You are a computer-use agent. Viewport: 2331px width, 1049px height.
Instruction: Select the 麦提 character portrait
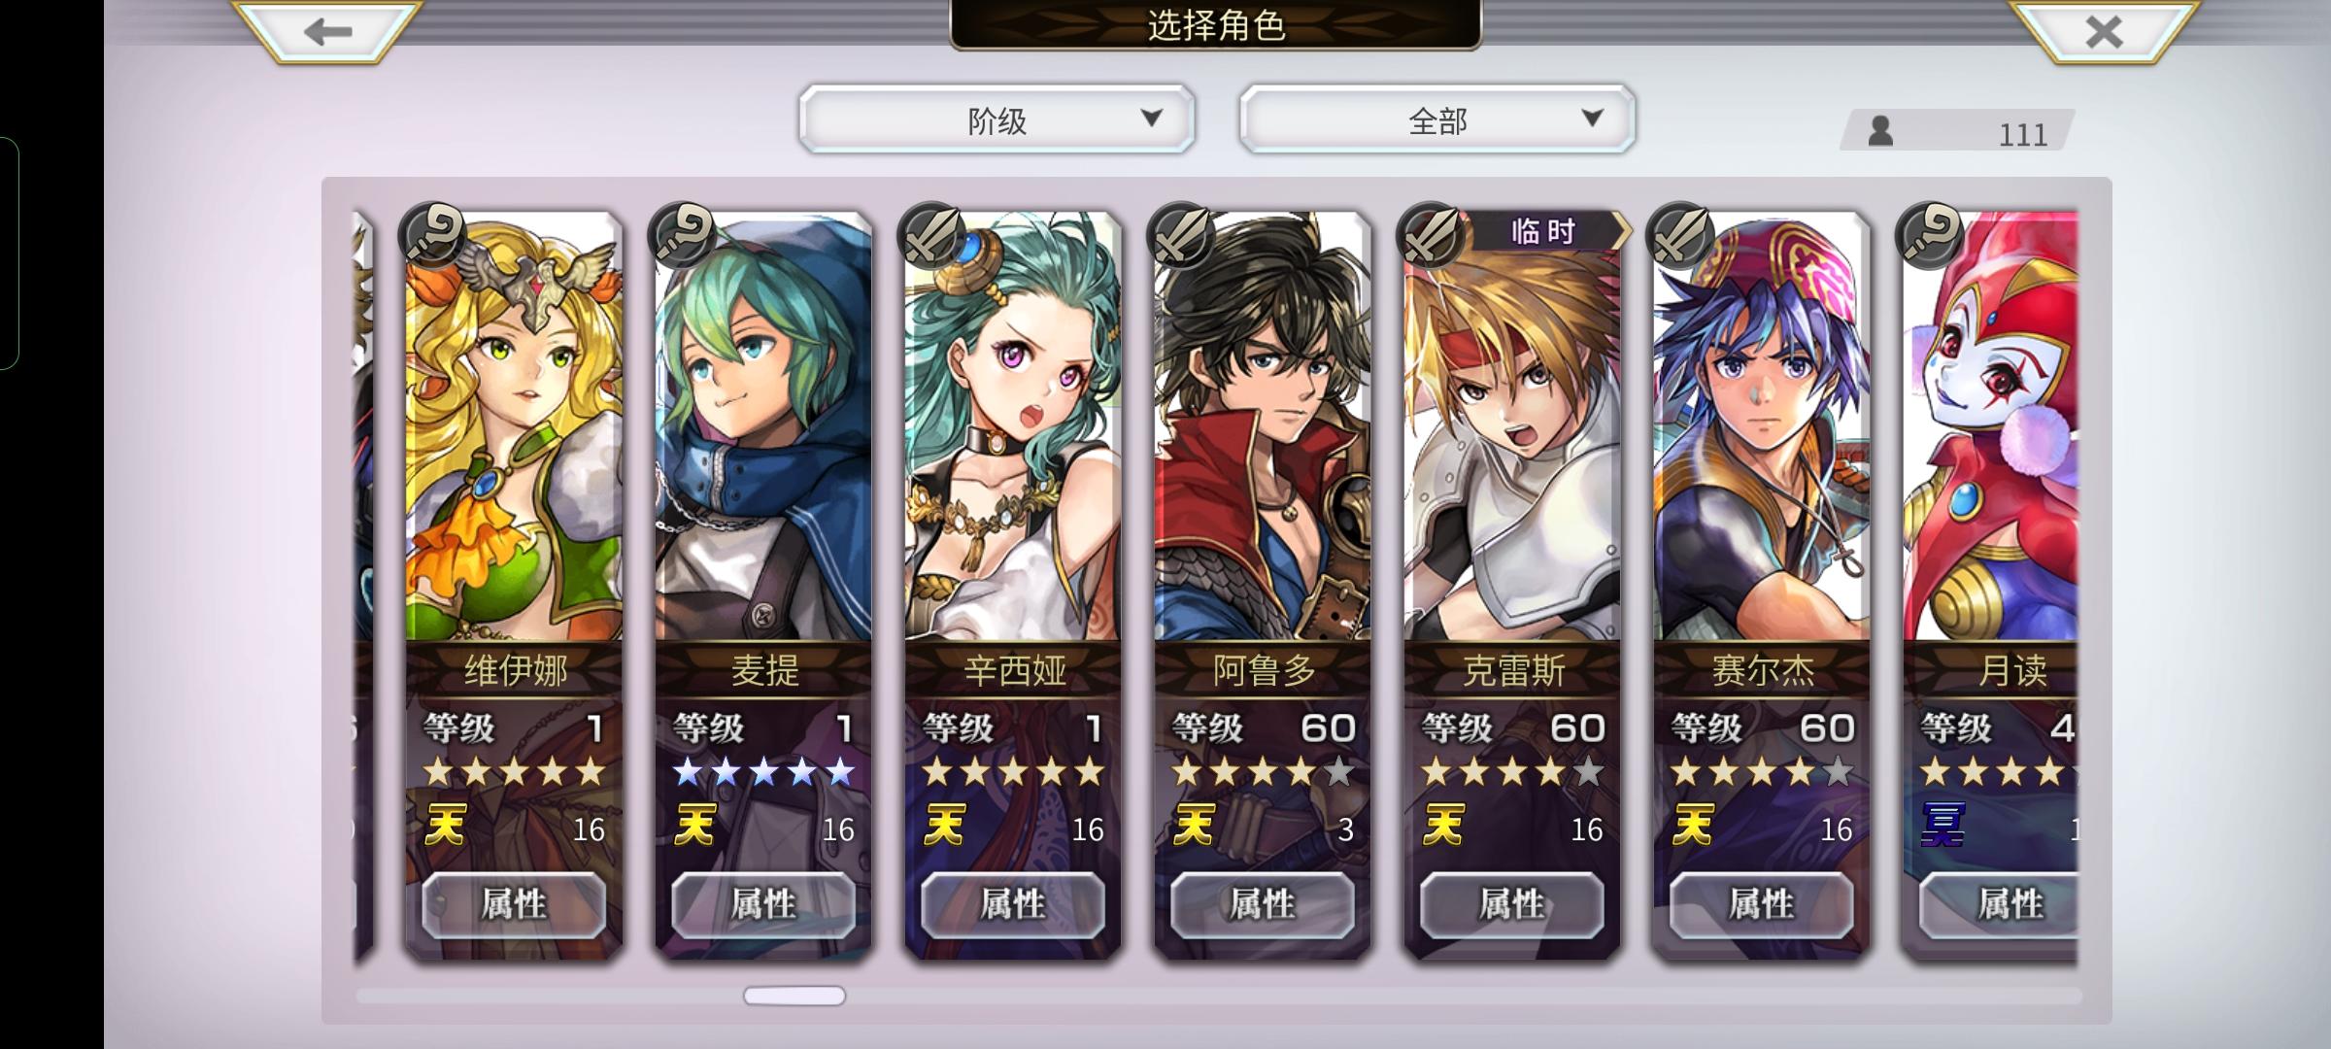click(x=763, y=427)
